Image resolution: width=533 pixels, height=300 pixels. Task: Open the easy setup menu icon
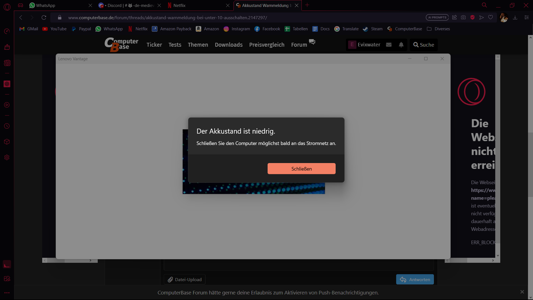[526, 17]
